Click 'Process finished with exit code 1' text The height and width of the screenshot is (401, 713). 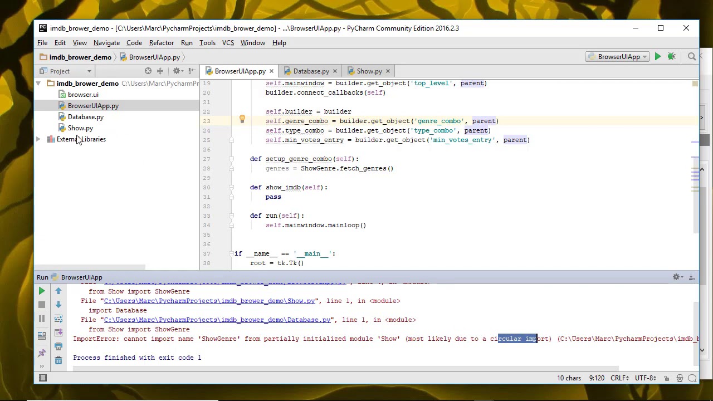coord(137,358)
